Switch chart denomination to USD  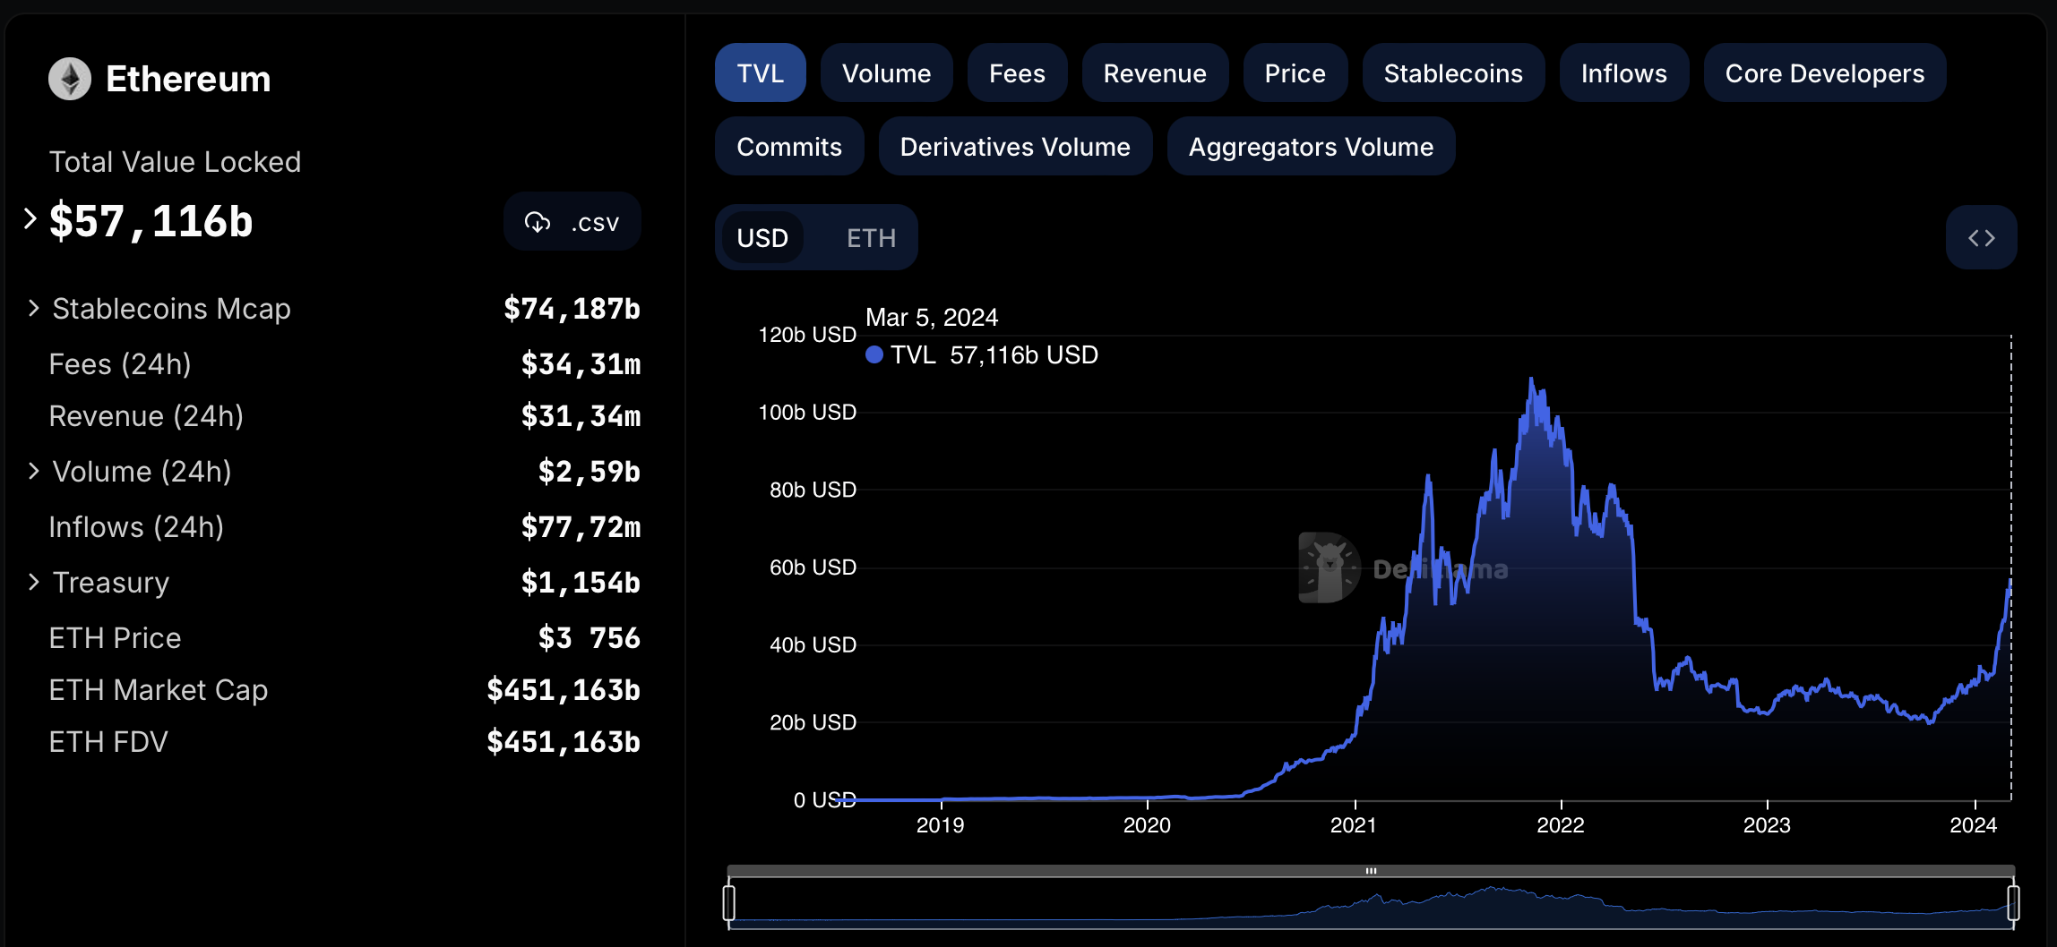(762, 238)
